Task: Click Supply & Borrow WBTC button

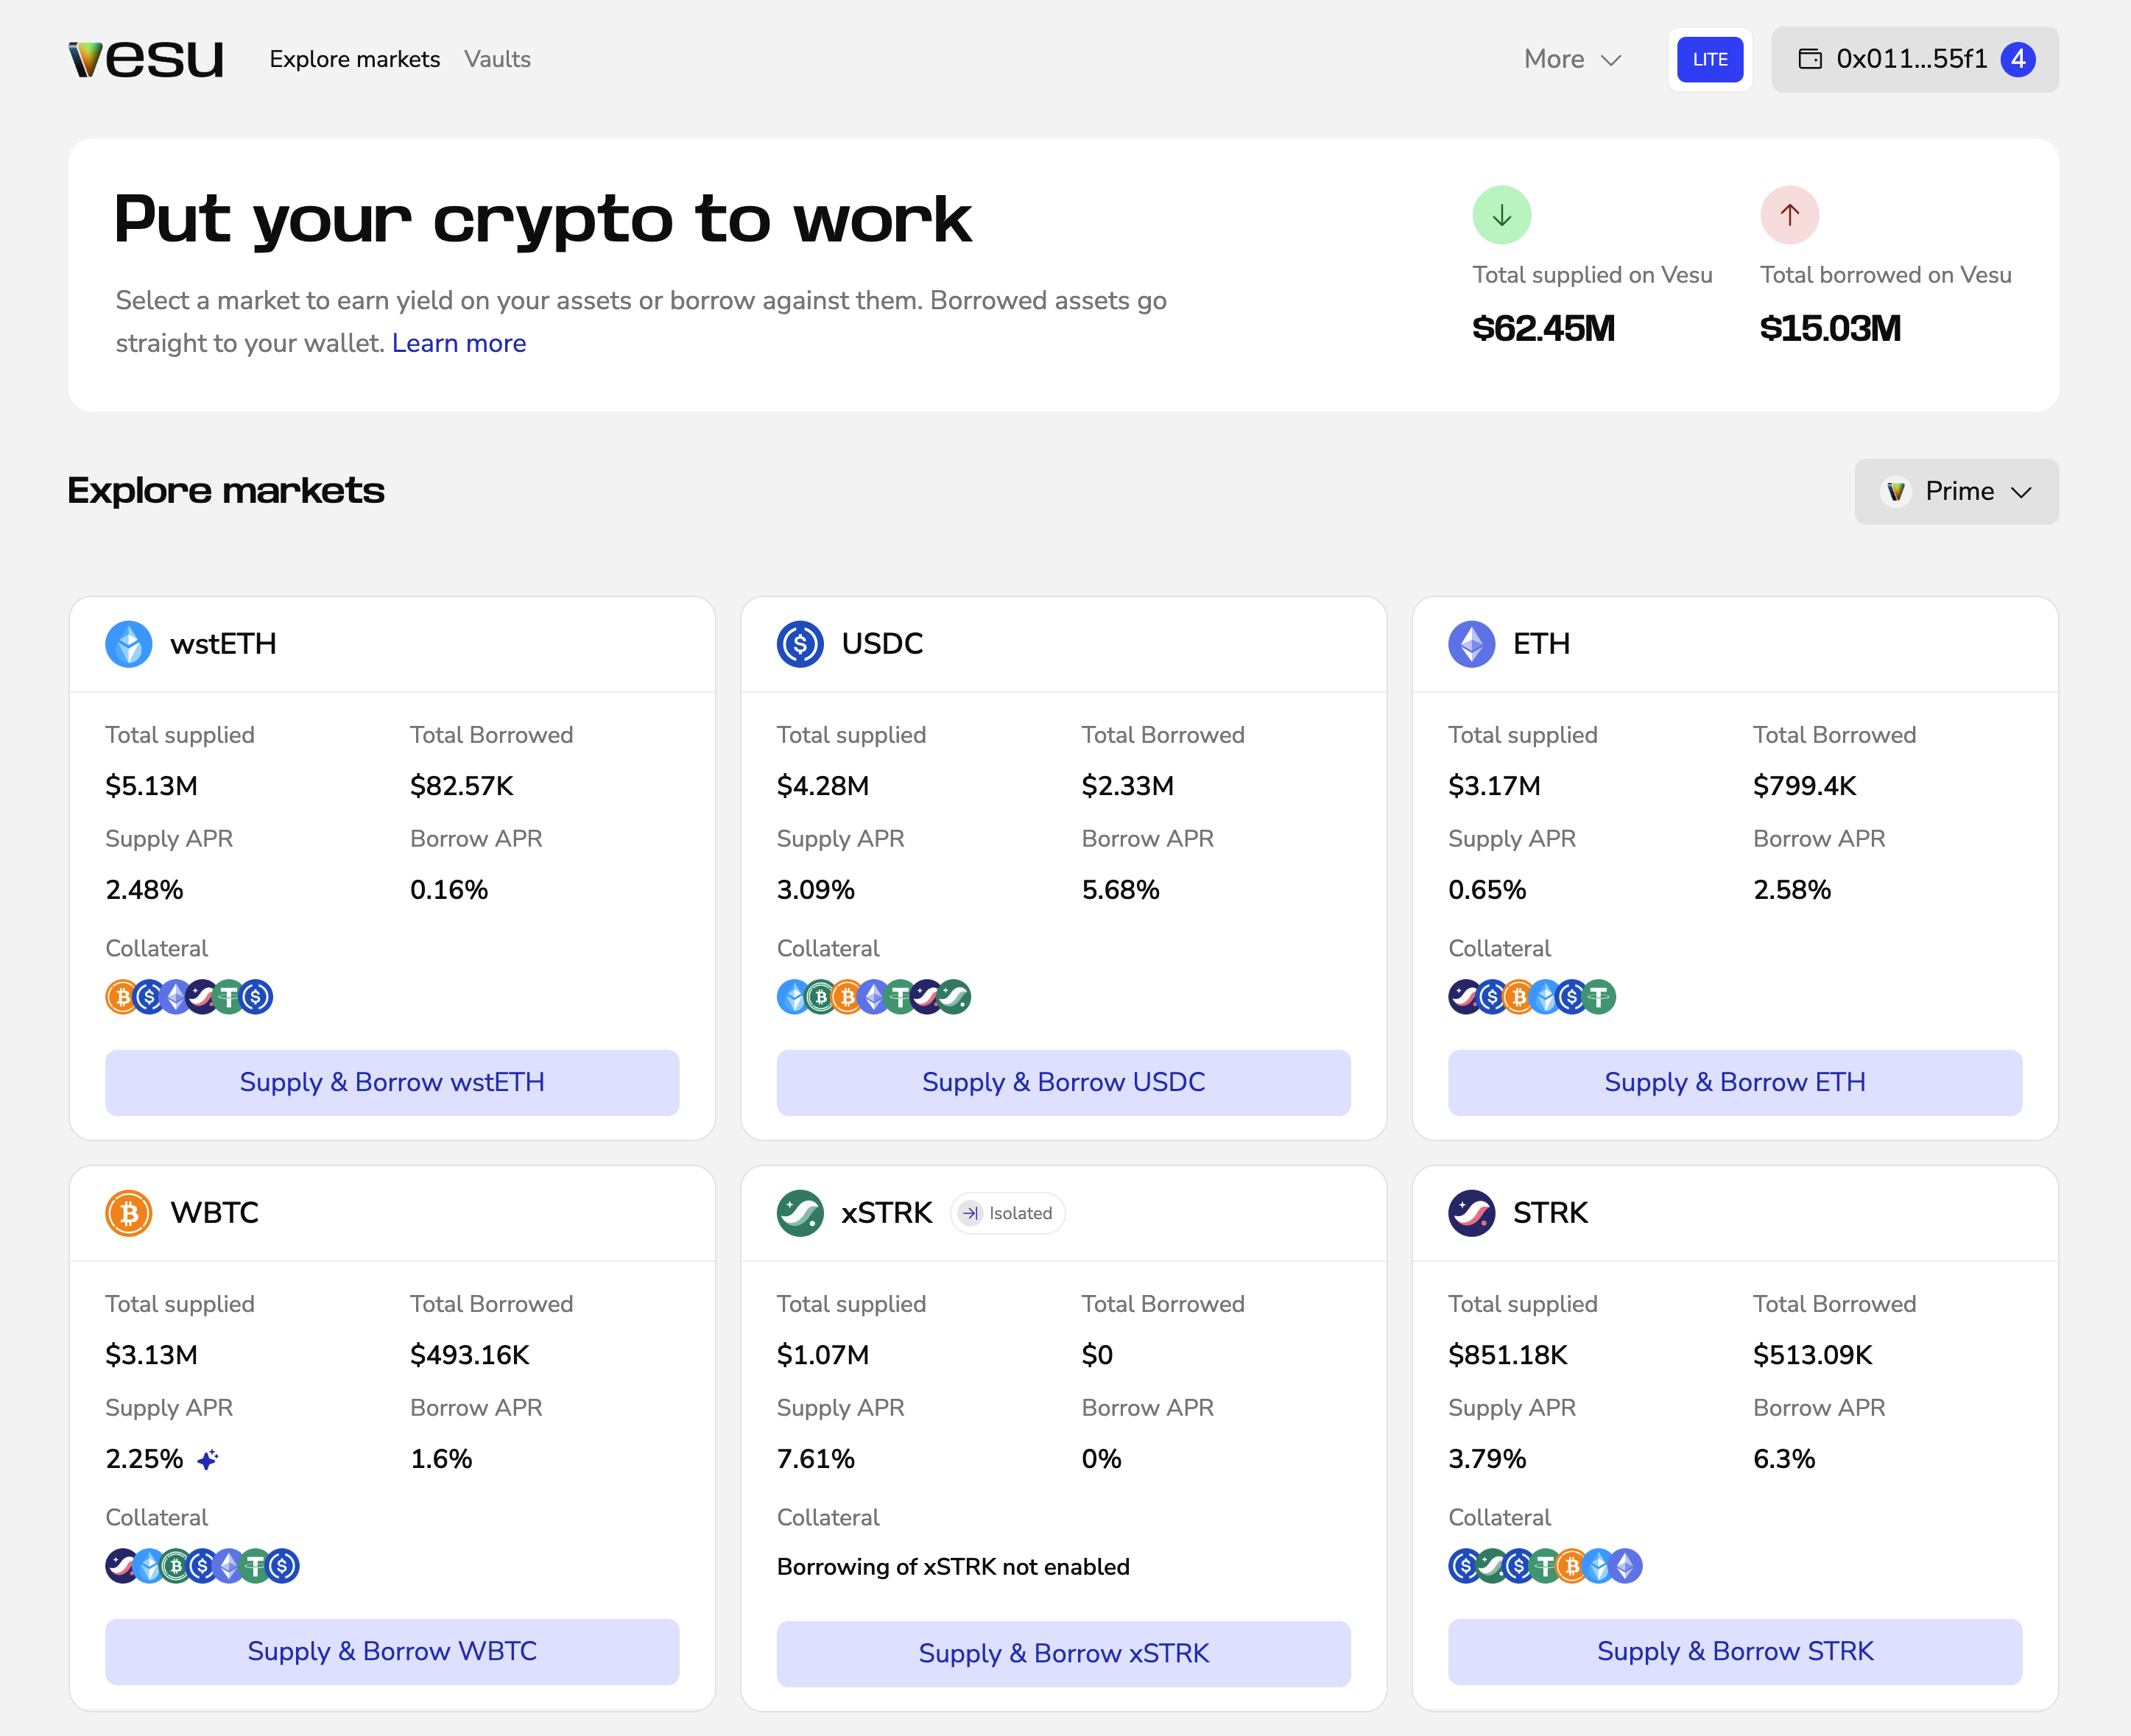Action: (x=392, y=1652)
